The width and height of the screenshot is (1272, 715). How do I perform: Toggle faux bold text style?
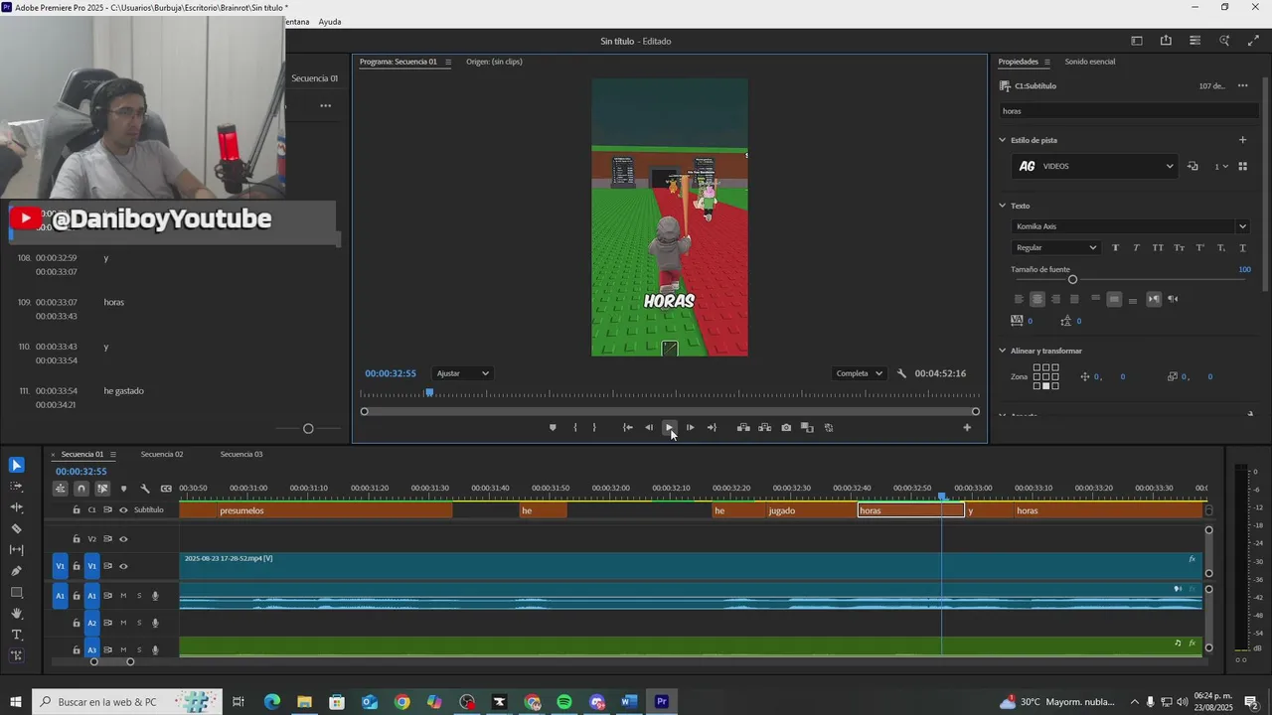pos(1115,248)
